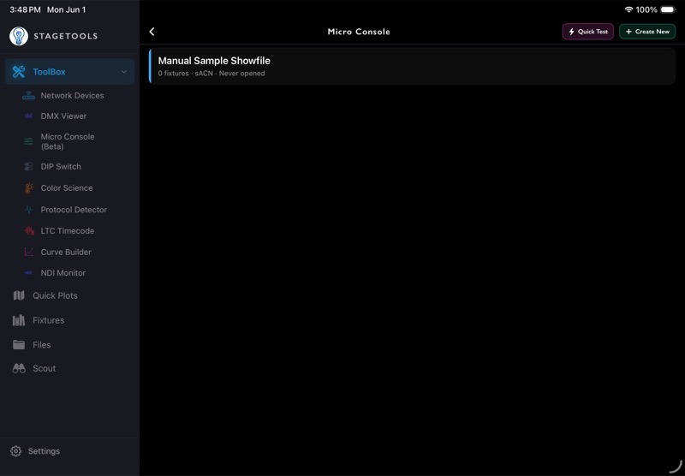Click the DIP Switch toggle icon
Image resolution: width=685 pixels, height=476 pixels.
(x=29, y=167)
